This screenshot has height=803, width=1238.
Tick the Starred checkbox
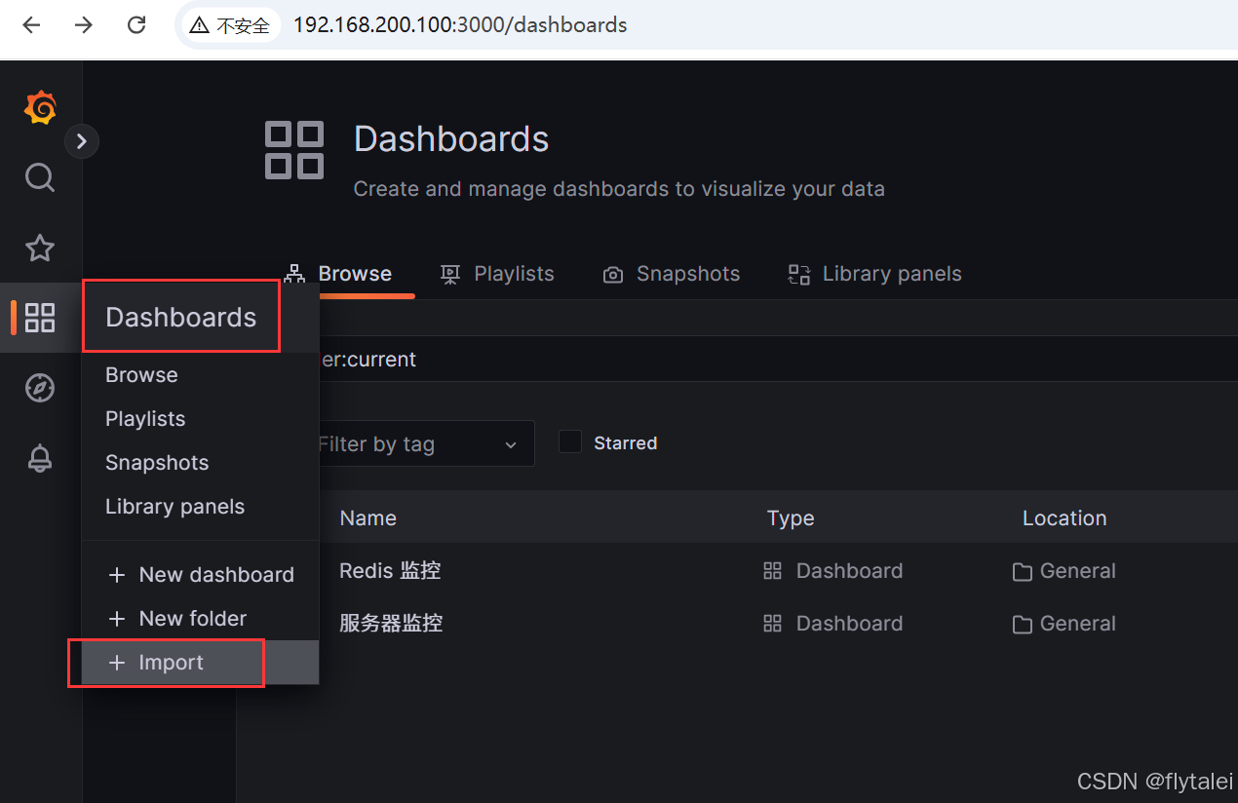point(569,441)
